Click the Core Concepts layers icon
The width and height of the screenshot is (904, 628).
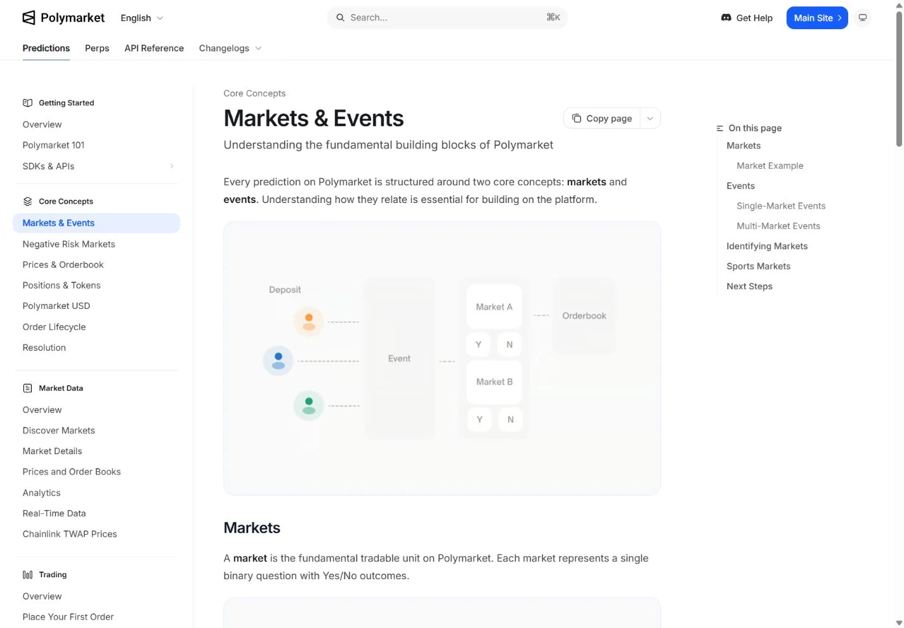click(x=28, y=201)
